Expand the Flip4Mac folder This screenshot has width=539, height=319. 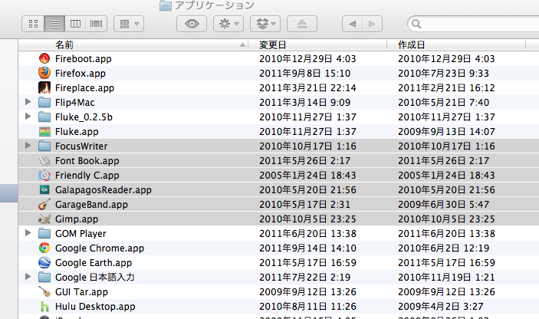[x=28, y=102]
